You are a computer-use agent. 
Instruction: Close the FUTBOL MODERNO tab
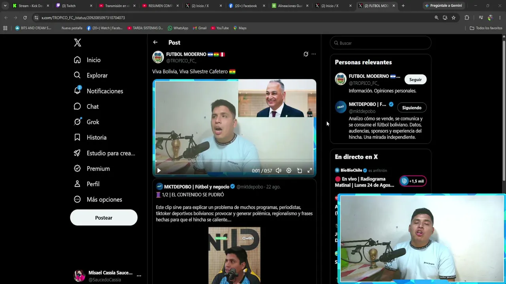pos(394,6)
